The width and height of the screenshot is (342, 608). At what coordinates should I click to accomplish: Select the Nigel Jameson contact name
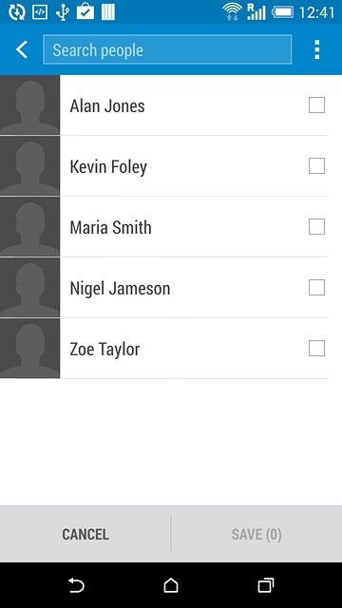tap(120, 289)
